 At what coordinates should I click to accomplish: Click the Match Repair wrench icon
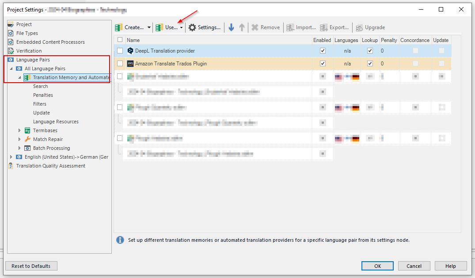(27, 139)
